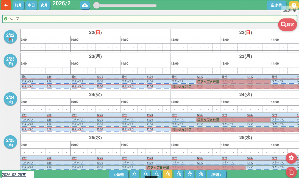Viewport: 299px width, 178px height.
Task: Show available slots with 空き枠 button
Action: tap(276, 5)
